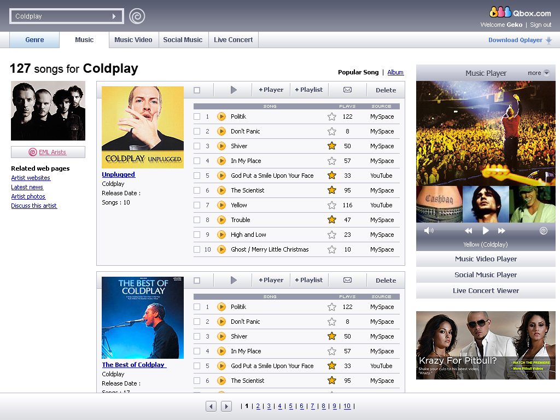
Task: Open the Coldplay search dropdown arrow
Action: coord(114,16)
